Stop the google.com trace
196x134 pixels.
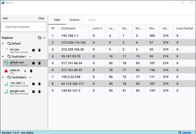point(33,92)
